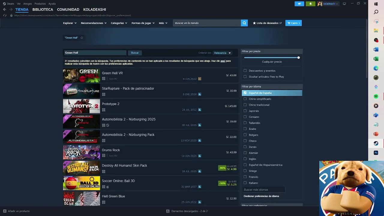This screenshot has width=384, height=216.
Task: Launch Word from the taskbar
Action: pos(376,49)
